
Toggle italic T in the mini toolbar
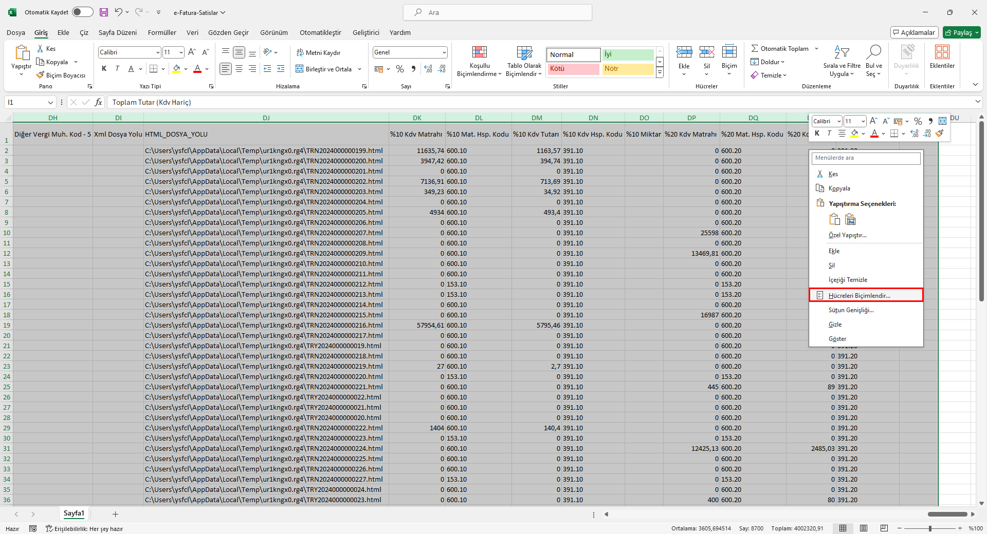tap(829, 133)
